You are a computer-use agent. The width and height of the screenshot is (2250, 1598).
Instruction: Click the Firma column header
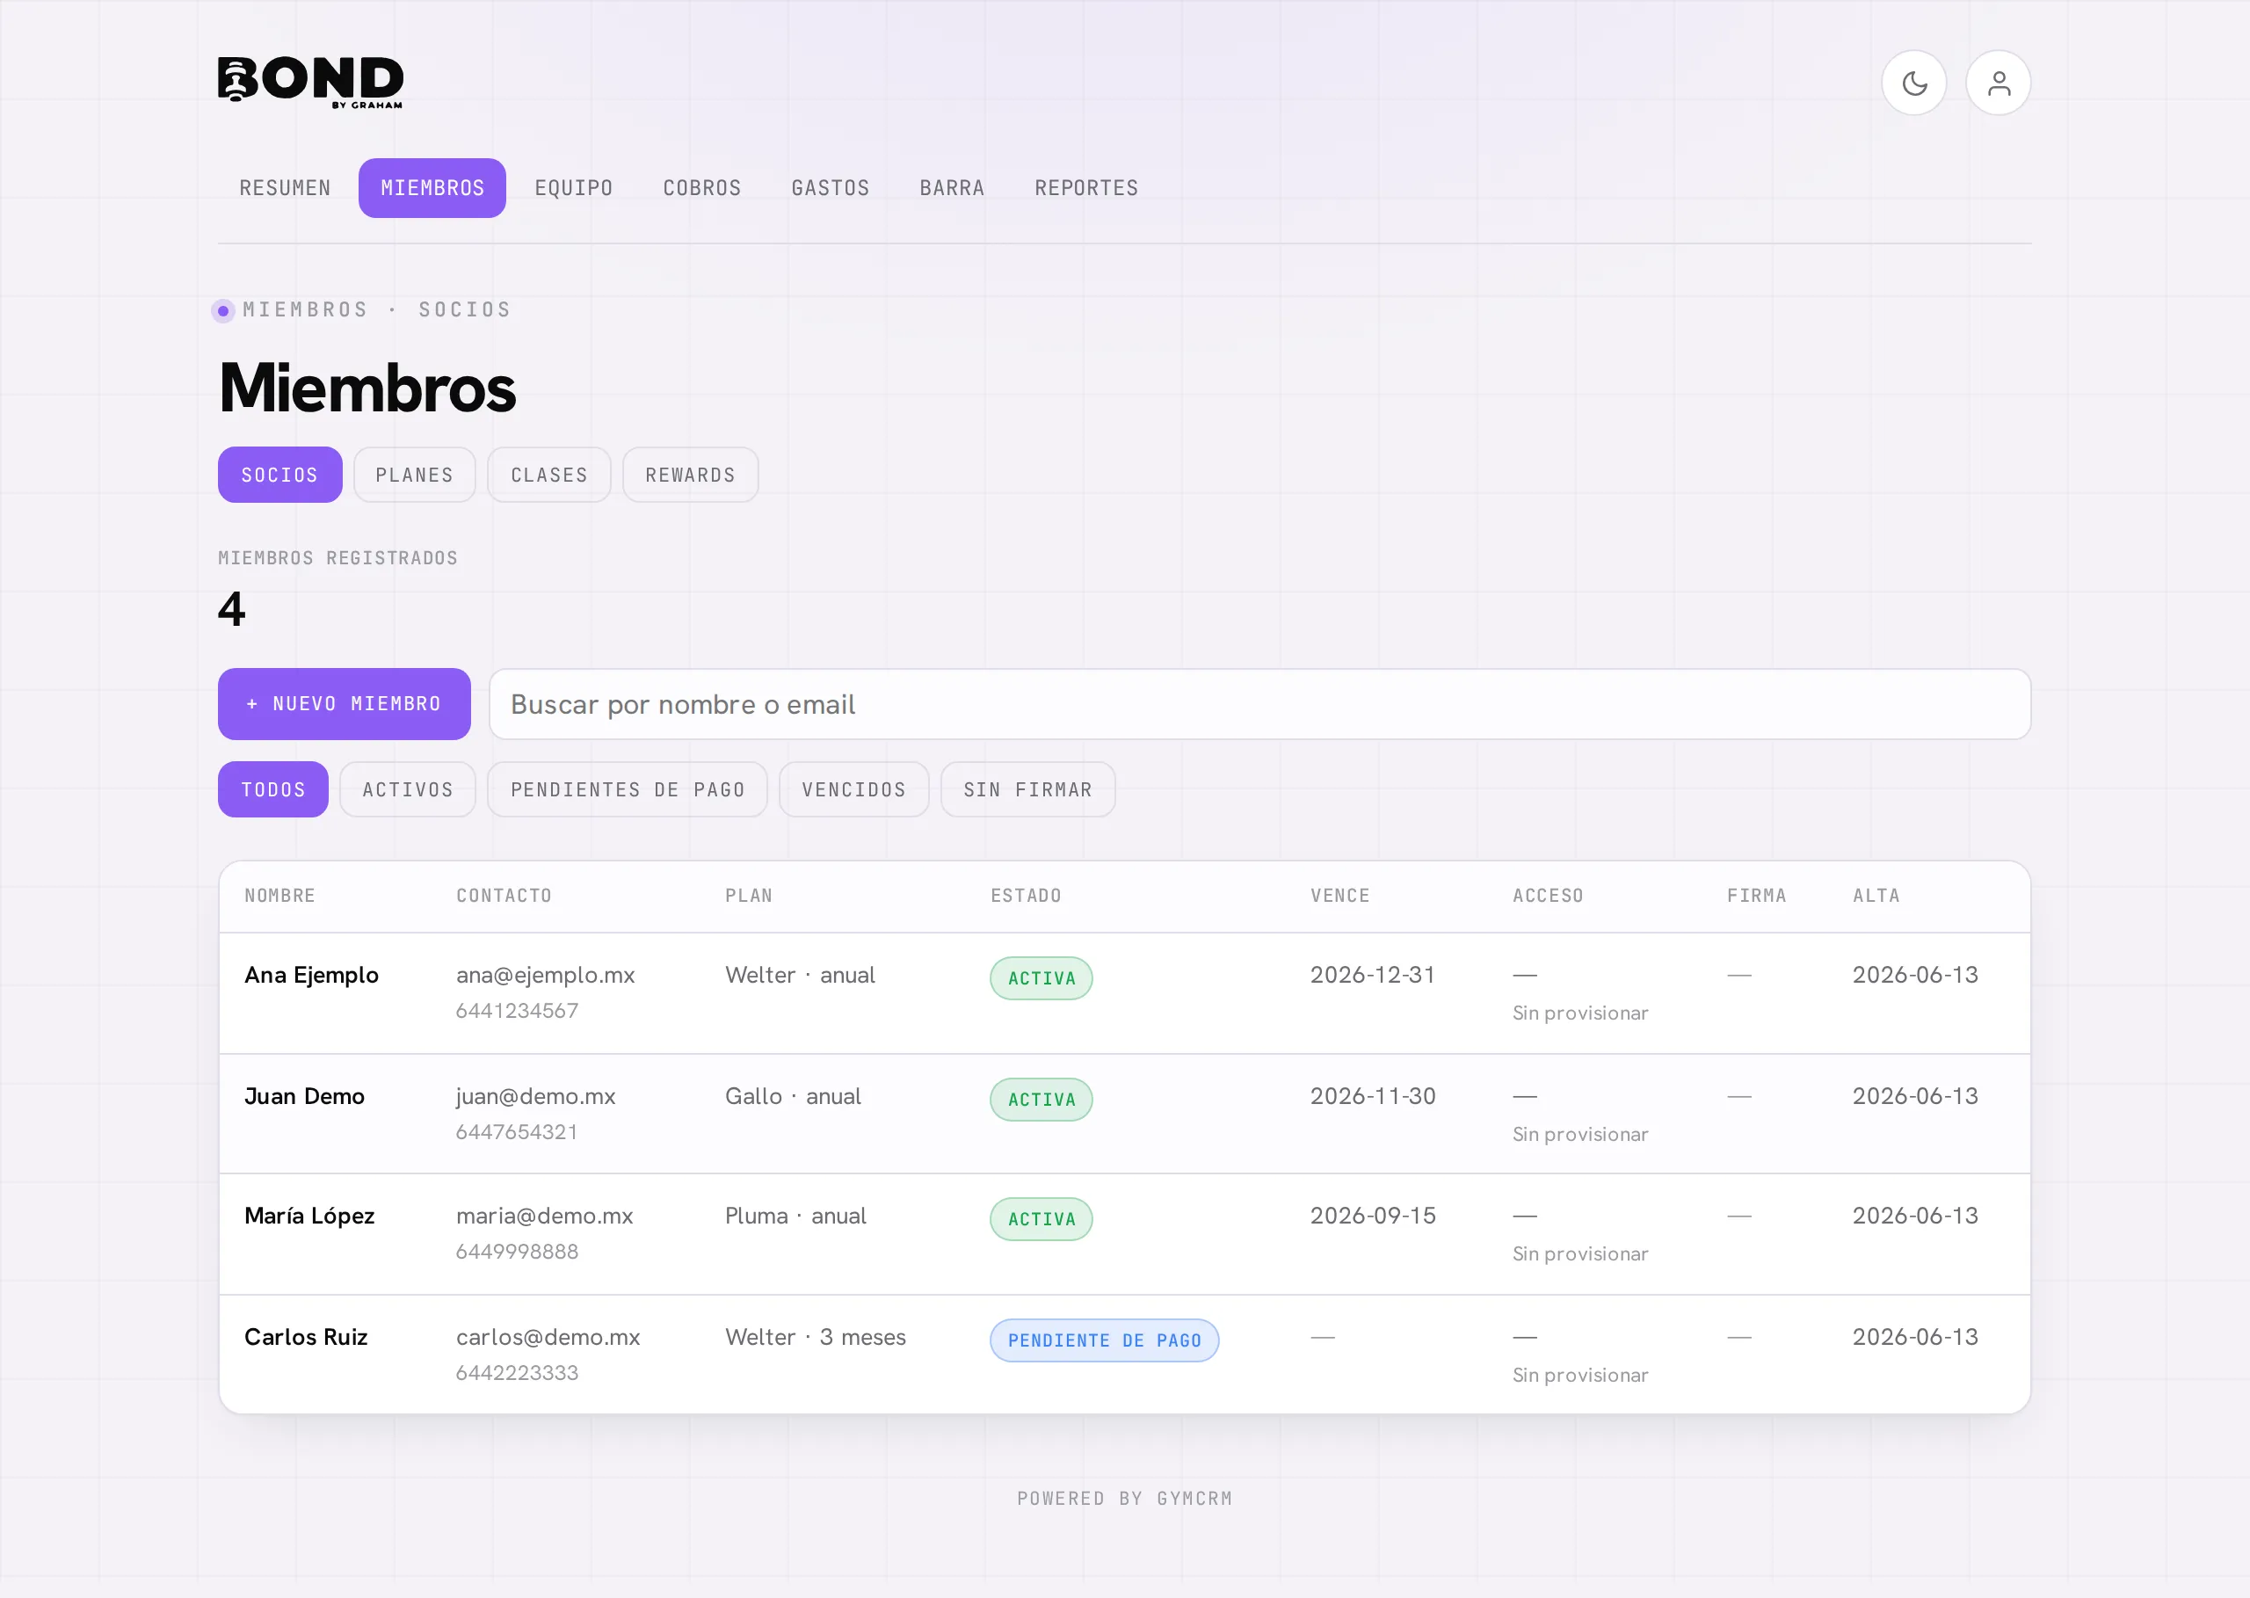pos(1757,896)
